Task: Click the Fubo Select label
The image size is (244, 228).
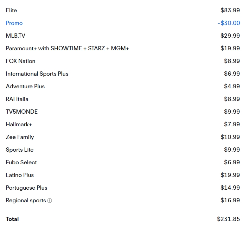Action: coord(21,163)
